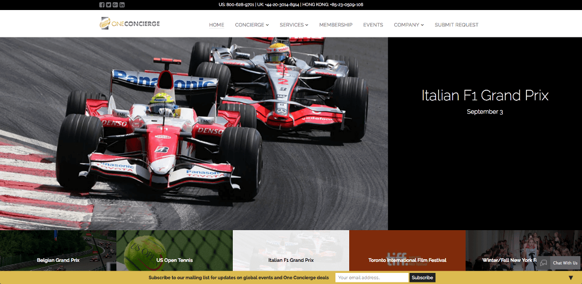Expand the Company dropdown menu
582x284 pixels.
(x=408, y=25)
